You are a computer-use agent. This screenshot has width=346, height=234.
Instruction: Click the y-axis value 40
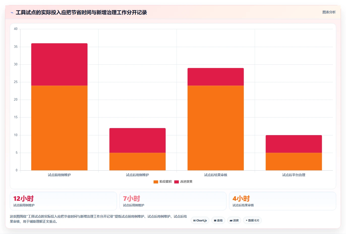point(16,29)
